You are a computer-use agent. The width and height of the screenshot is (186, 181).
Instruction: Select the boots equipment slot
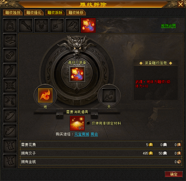click(x=10, y=101)
